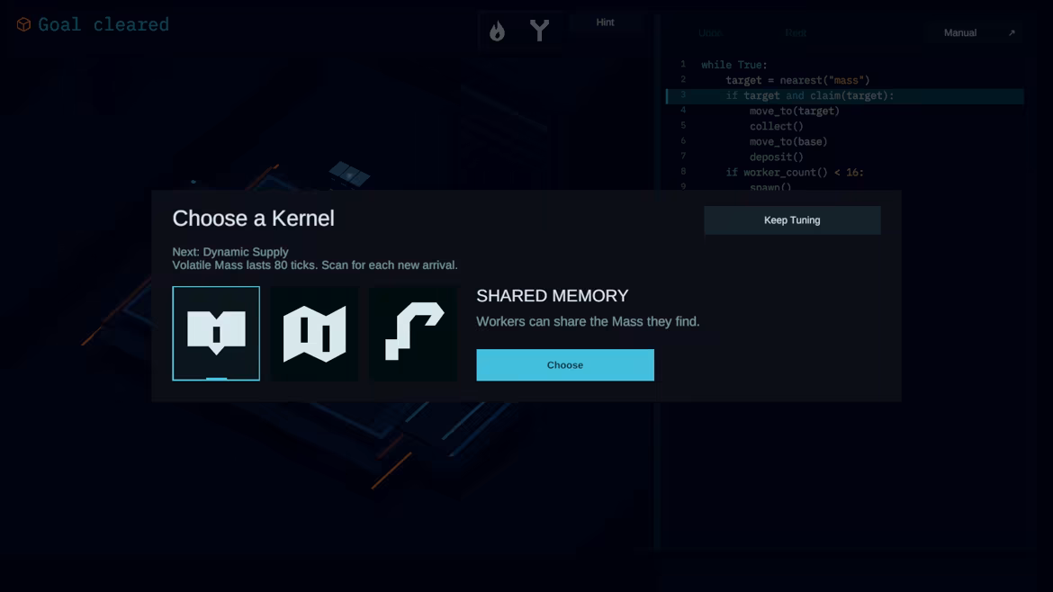The width and height of the screenshot is (1053, 592).
Task: Click code line 'move_to(base)'
Action: (x=788, y=141)
